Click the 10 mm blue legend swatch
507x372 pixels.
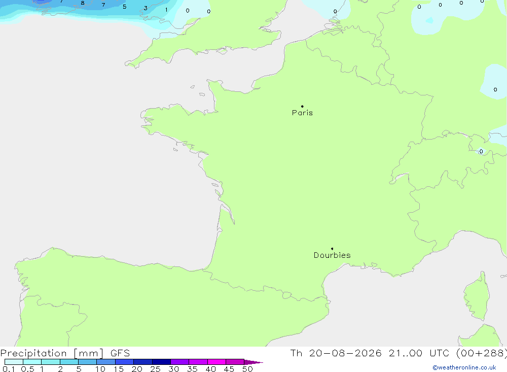click(x=106, y=362)
